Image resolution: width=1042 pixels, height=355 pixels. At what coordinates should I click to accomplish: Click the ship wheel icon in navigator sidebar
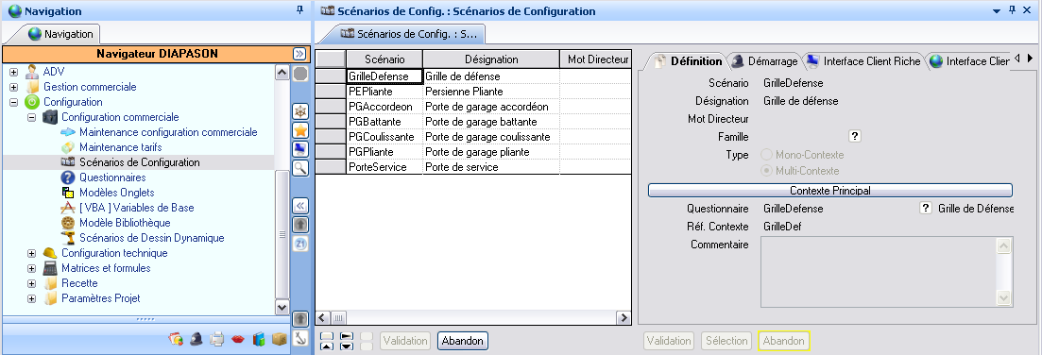pos(300,111)
